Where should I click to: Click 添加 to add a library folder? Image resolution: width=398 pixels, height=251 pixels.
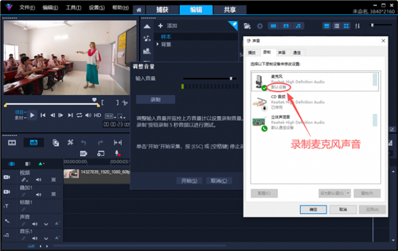click(x=167, y=26)
